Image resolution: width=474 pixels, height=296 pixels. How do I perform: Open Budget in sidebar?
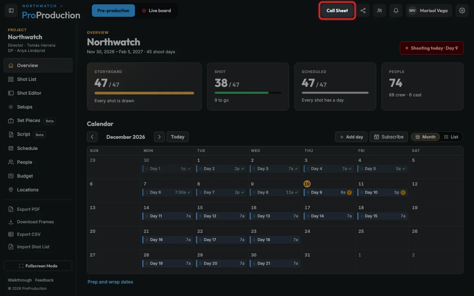38,176
